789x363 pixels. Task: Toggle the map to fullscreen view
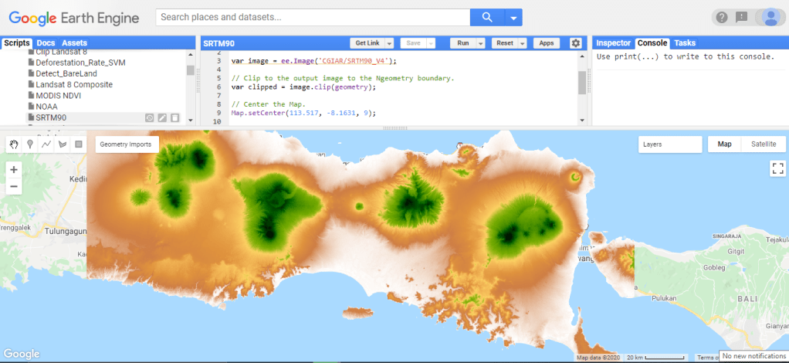(x=777, y=168)
